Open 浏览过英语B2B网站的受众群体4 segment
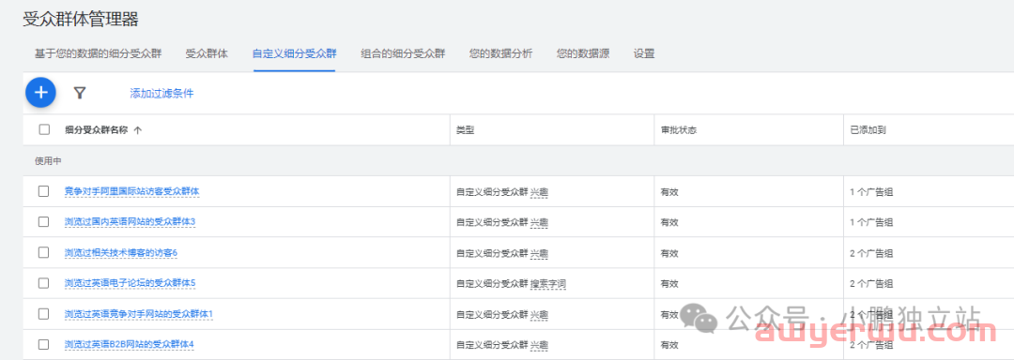 (130, 344)
